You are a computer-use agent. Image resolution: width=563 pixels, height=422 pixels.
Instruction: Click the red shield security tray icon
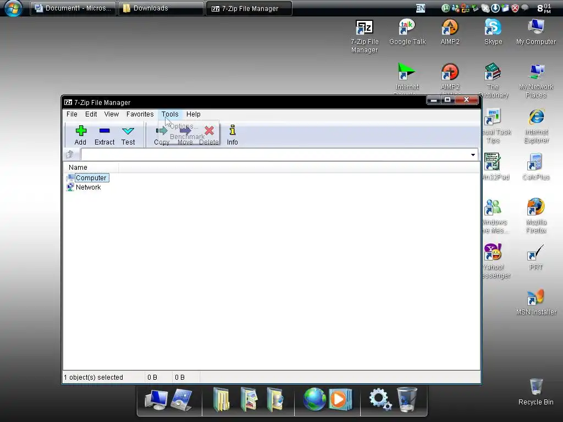[515, 8]
